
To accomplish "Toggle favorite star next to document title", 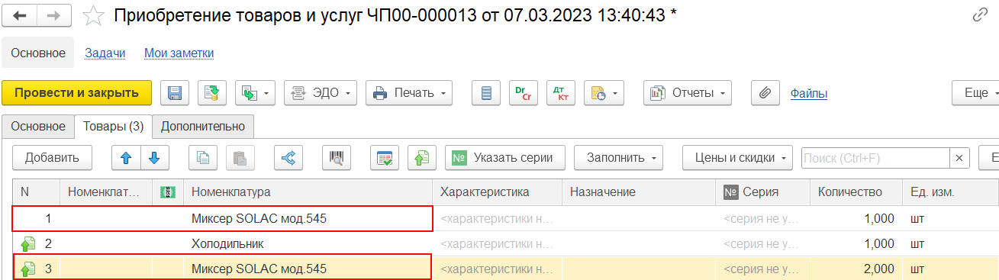I will (x=93, y=15).
